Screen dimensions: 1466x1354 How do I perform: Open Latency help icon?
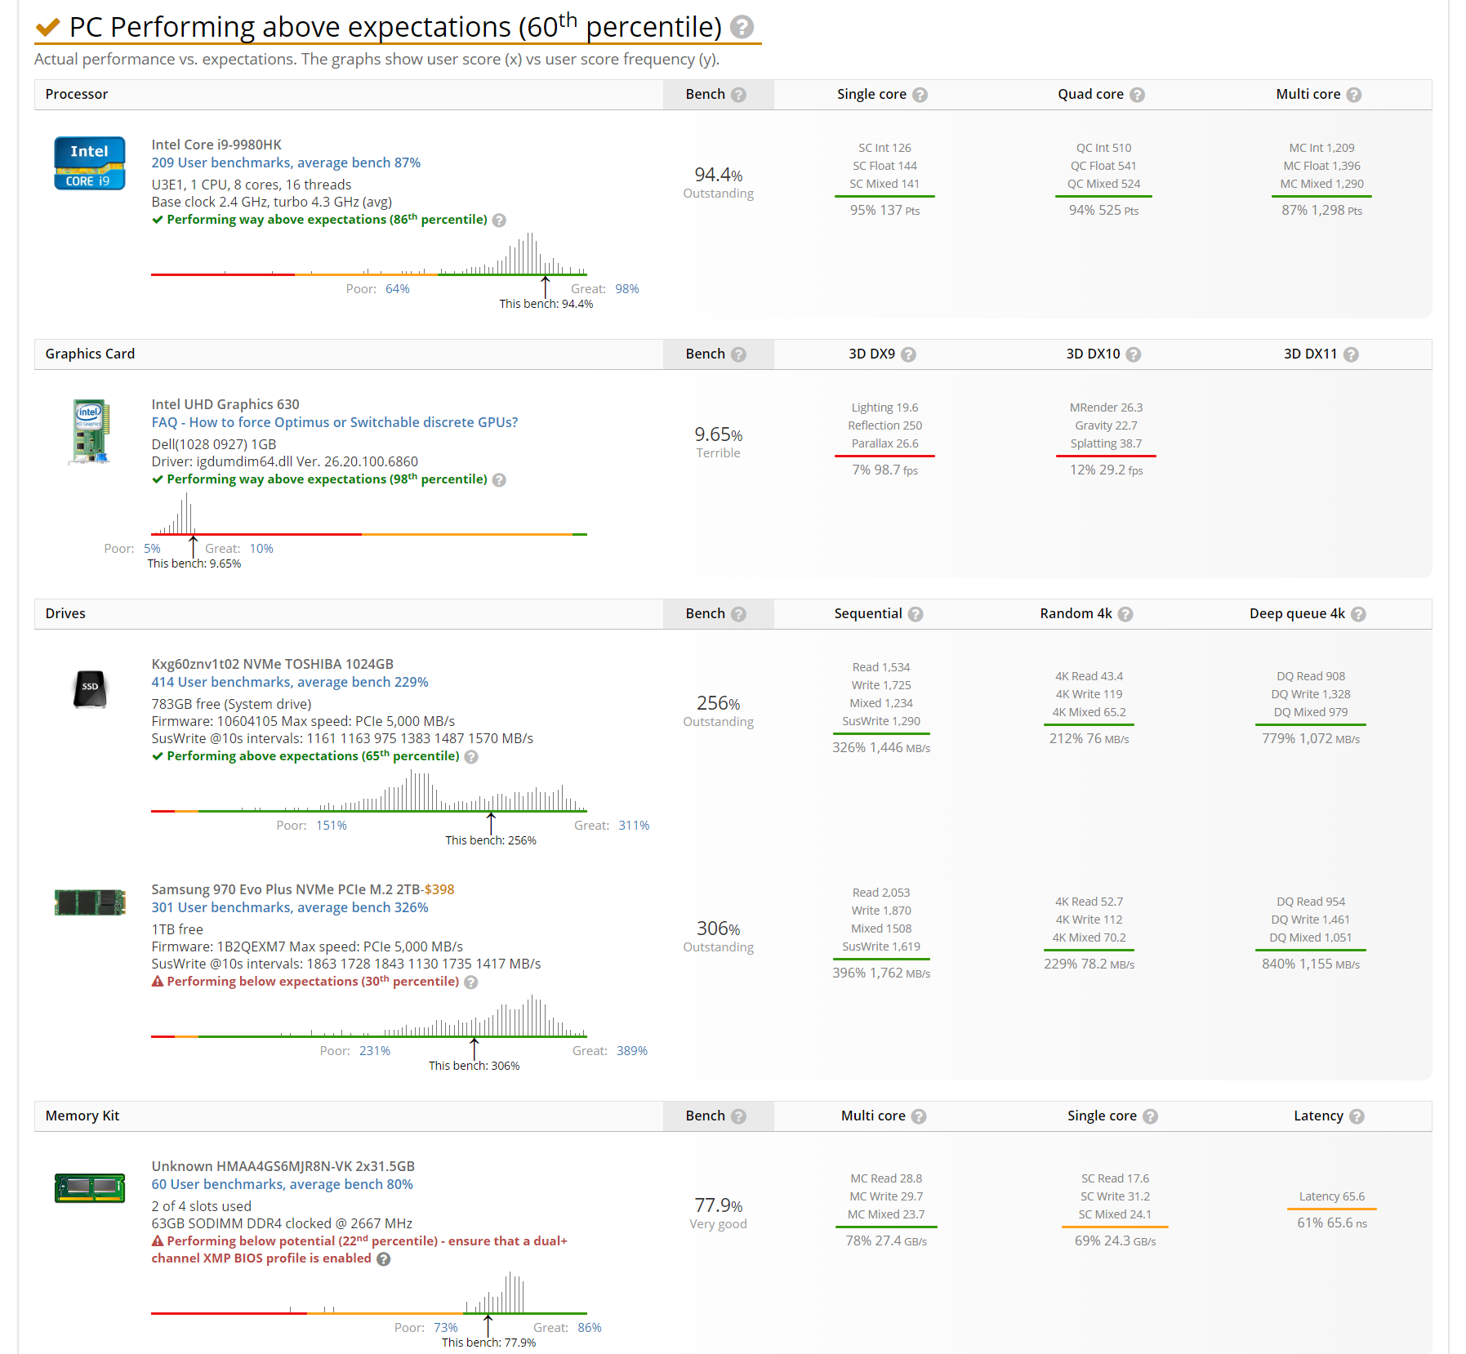[1357, 1116]
